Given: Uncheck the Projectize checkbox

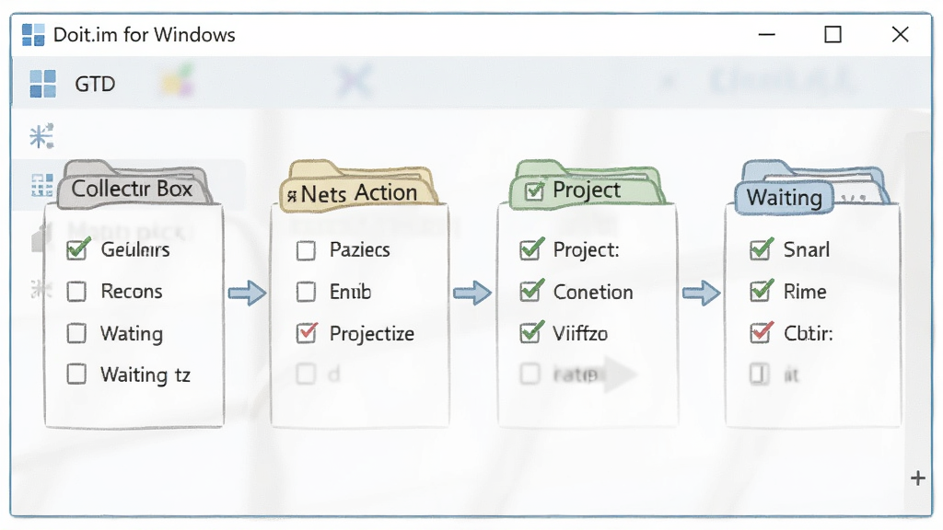Looking at the screenshot, I should [x=307, y=332].
